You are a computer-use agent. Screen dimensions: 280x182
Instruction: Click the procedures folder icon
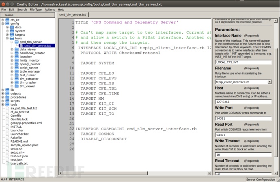pyautogui.click(x=7, y=97)
